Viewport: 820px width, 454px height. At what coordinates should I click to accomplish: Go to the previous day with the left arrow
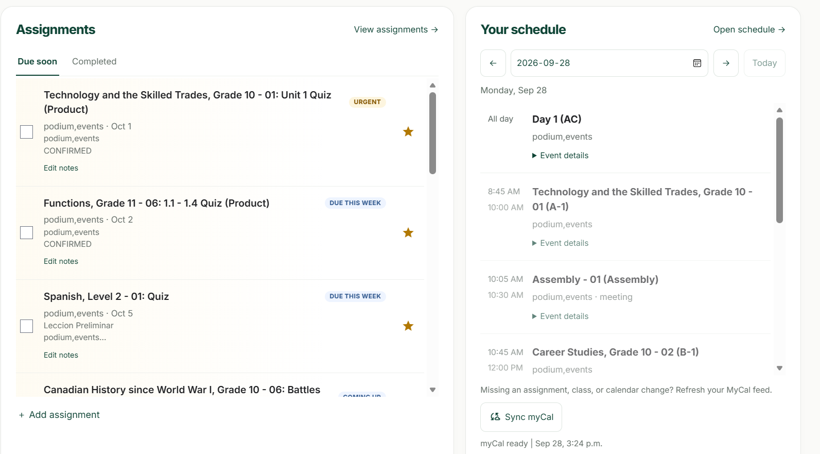[493, 63]
